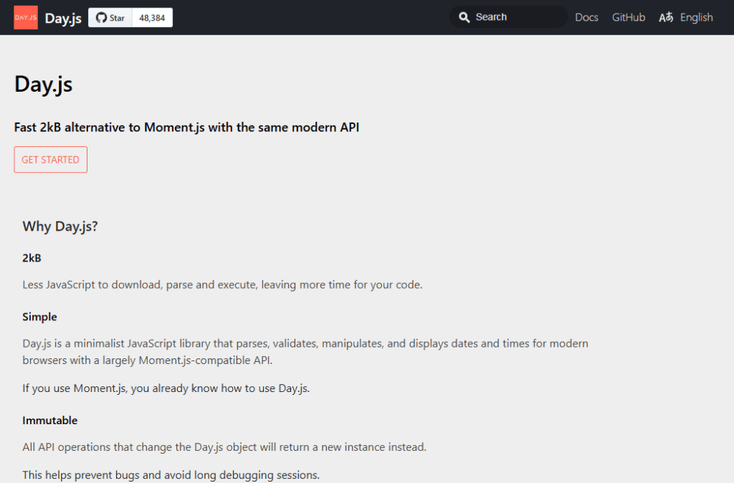Click the red Day.js logo icon
This screenshot has width=734, height=483.
pos(26,17)
